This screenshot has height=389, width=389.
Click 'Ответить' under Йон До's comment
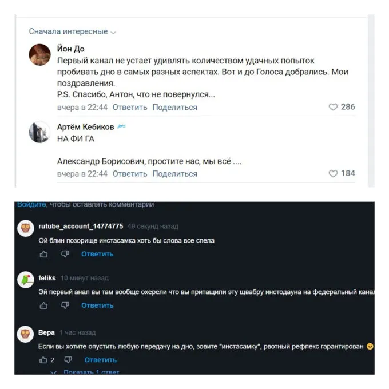click(x=130, y=108)
